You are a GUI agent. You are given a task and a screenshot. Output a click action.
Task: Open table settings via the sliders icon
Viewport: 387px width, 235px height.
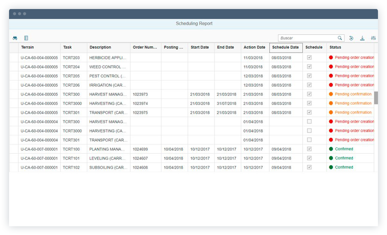pos(373,38)
